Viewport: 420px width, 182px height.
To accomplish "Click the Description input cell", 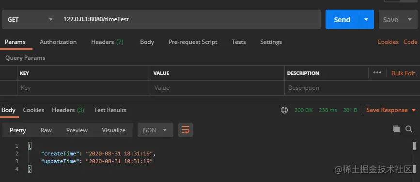I will (352, 88).
